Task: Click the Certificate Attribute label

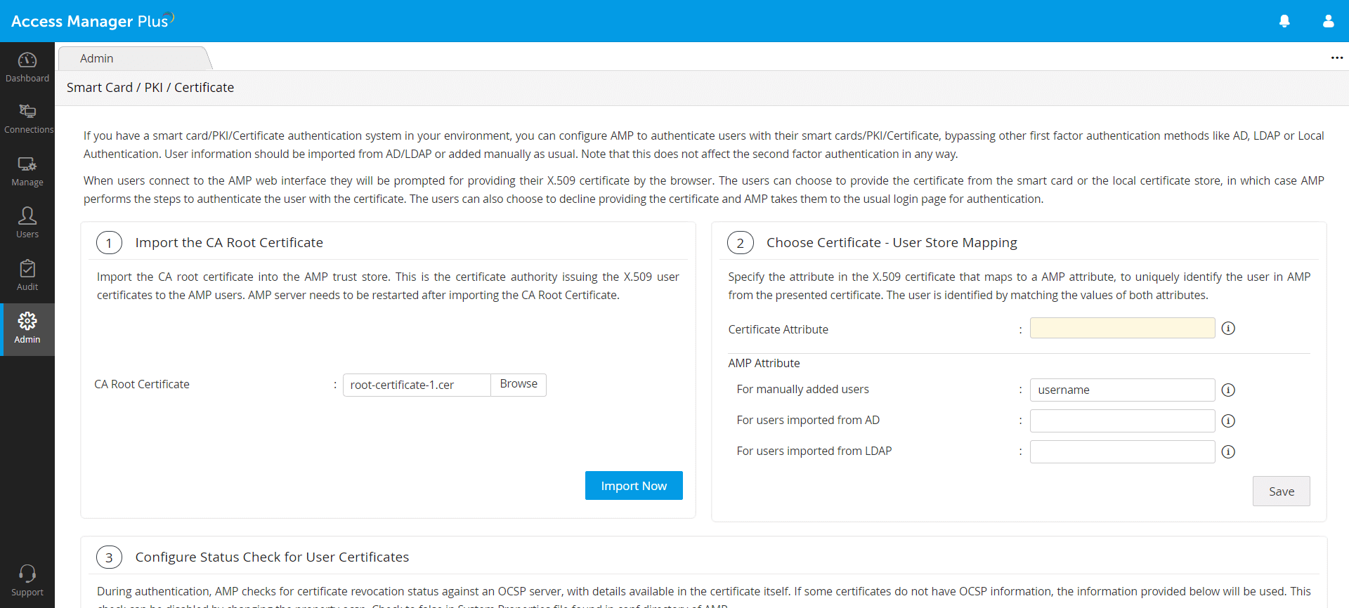Action: coord(778,329)
